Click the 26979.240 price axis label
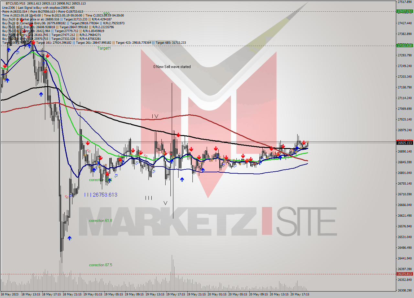 [x=405, y=130]
